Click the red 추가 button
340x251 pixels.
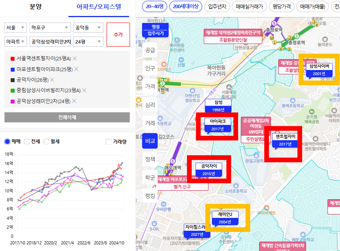click(118, 35)
